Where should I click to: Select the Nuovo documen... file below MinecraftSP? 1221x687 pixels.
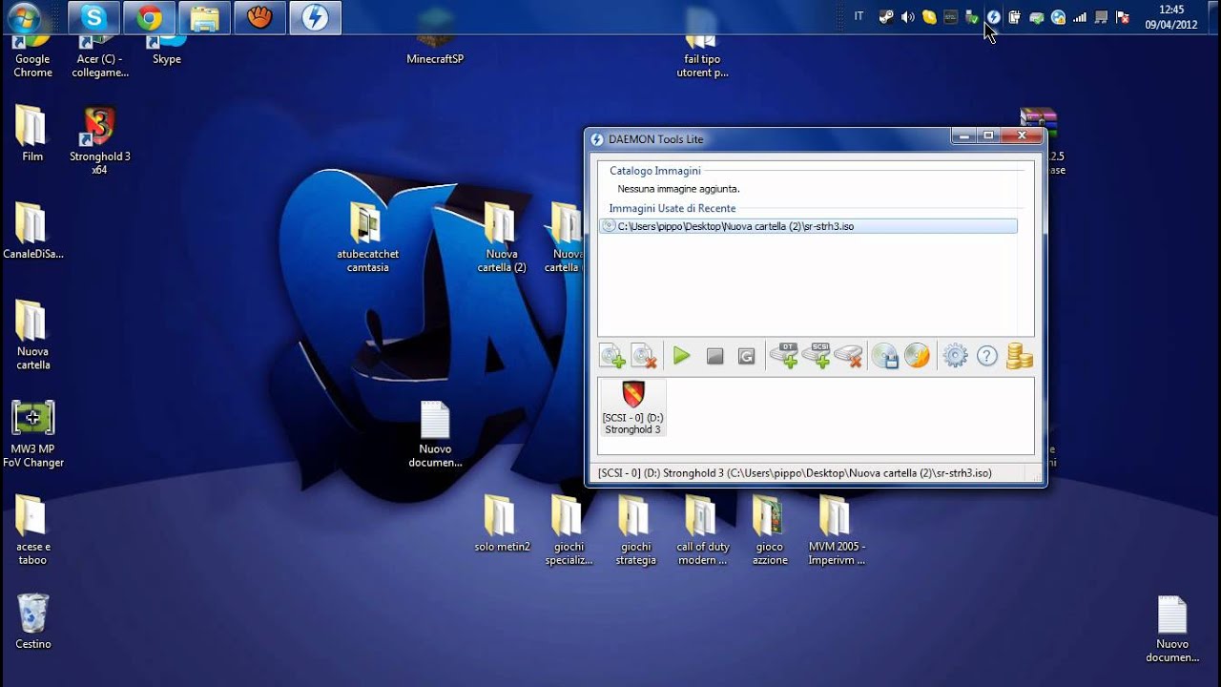[435, 434]
